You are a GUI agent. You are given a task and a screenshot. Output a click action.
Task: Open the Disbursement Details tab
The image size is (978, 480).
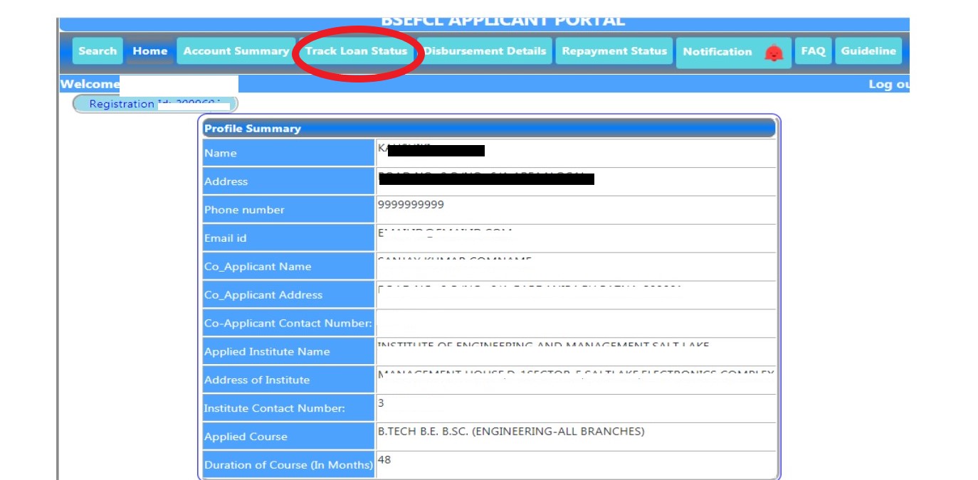[485, 51]
